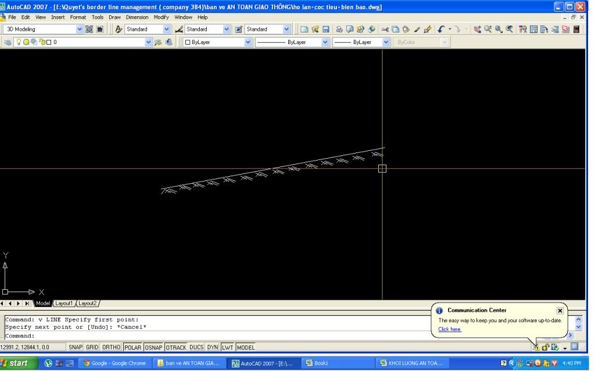Open the Dimension menu

tap(137, 17)
